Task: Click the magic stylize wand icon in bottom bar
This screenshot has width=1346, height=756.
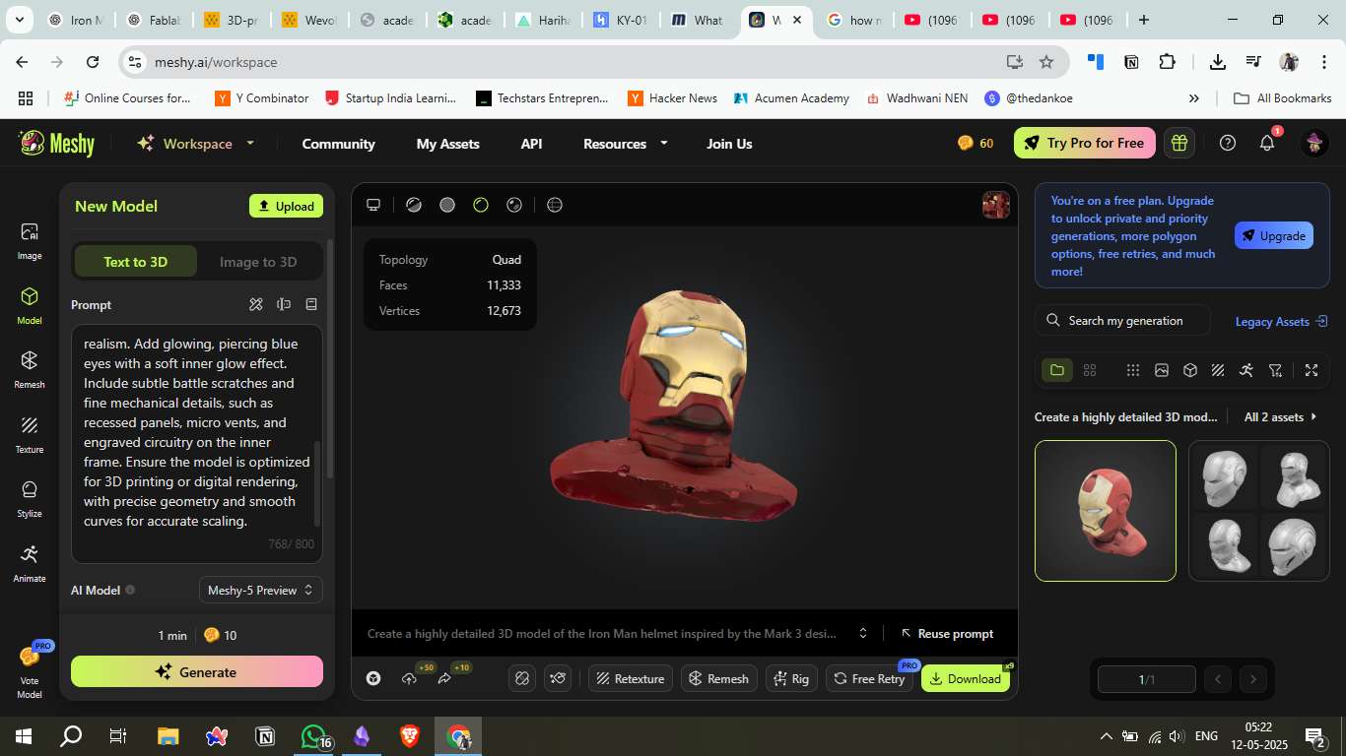Action: 560,678
